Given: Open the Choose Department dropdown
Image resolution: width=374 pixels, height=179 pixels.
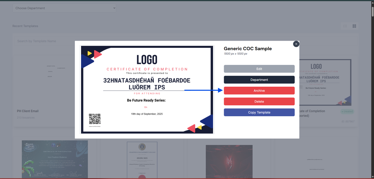Looking at the screenshot, I should (x=64, y=8).
